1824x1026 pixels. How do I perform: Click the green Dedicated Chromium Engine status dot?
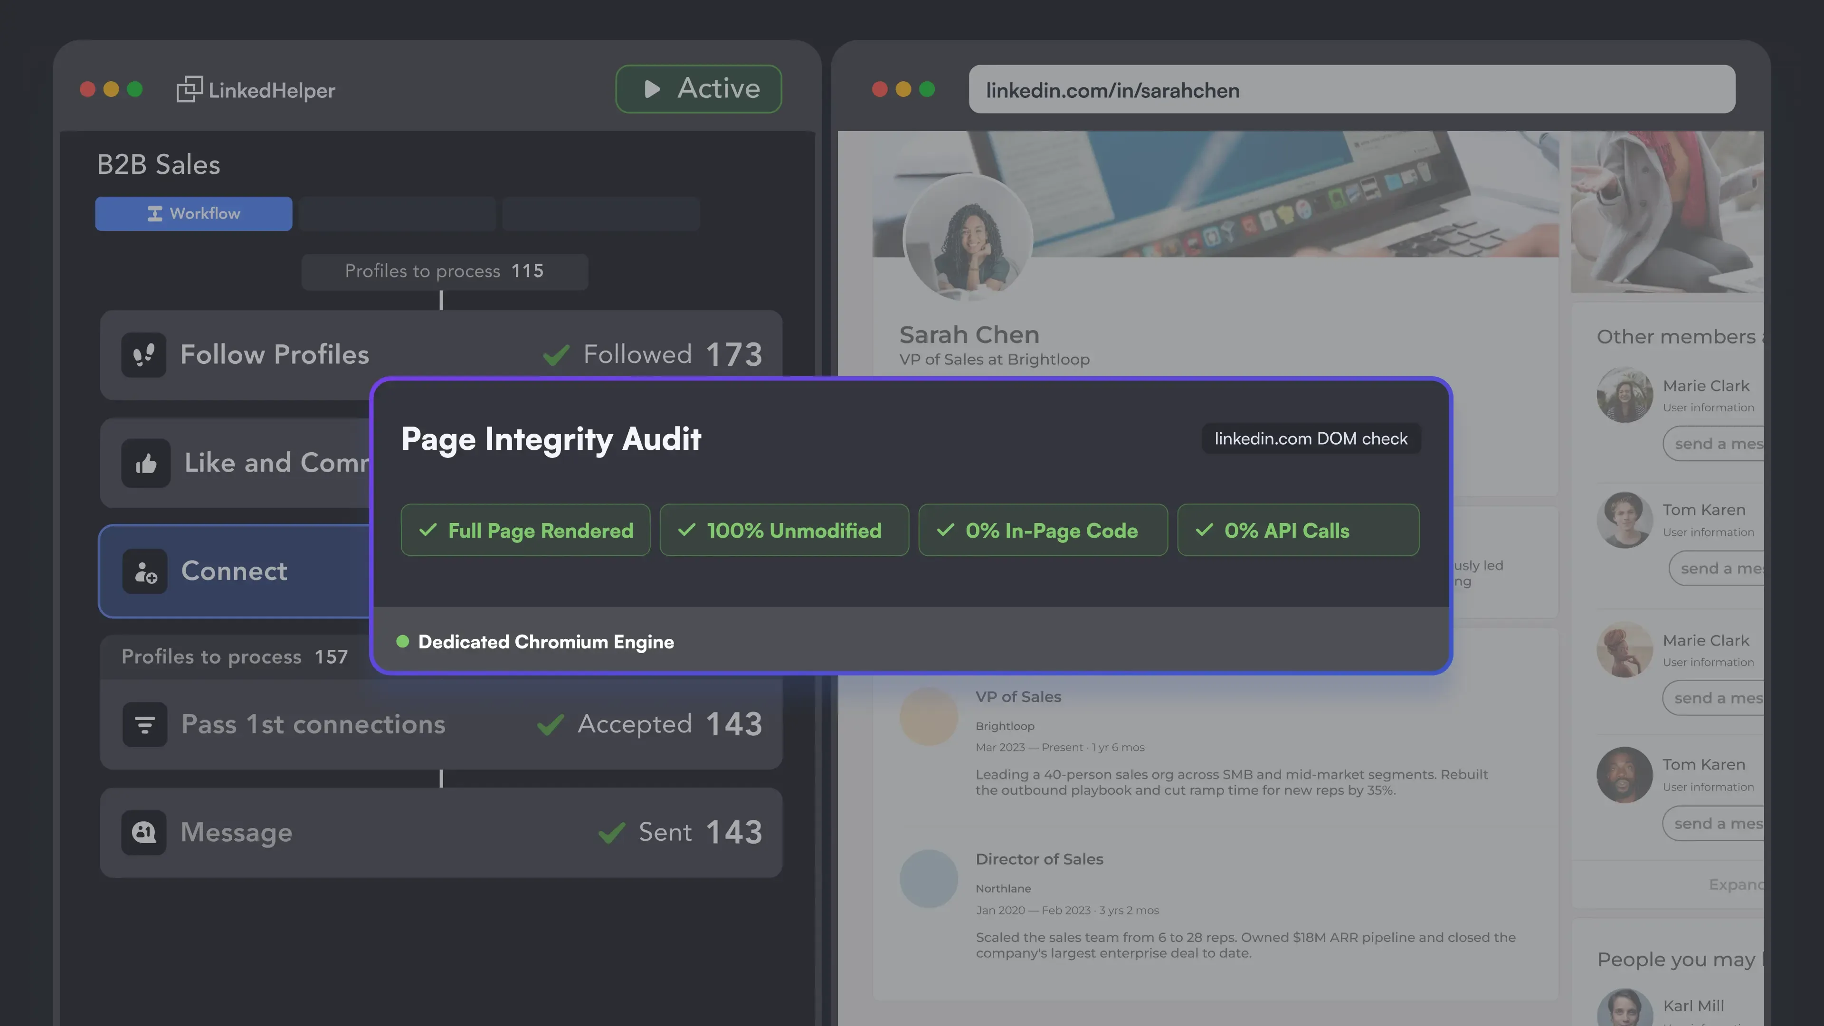click(403, 642)
